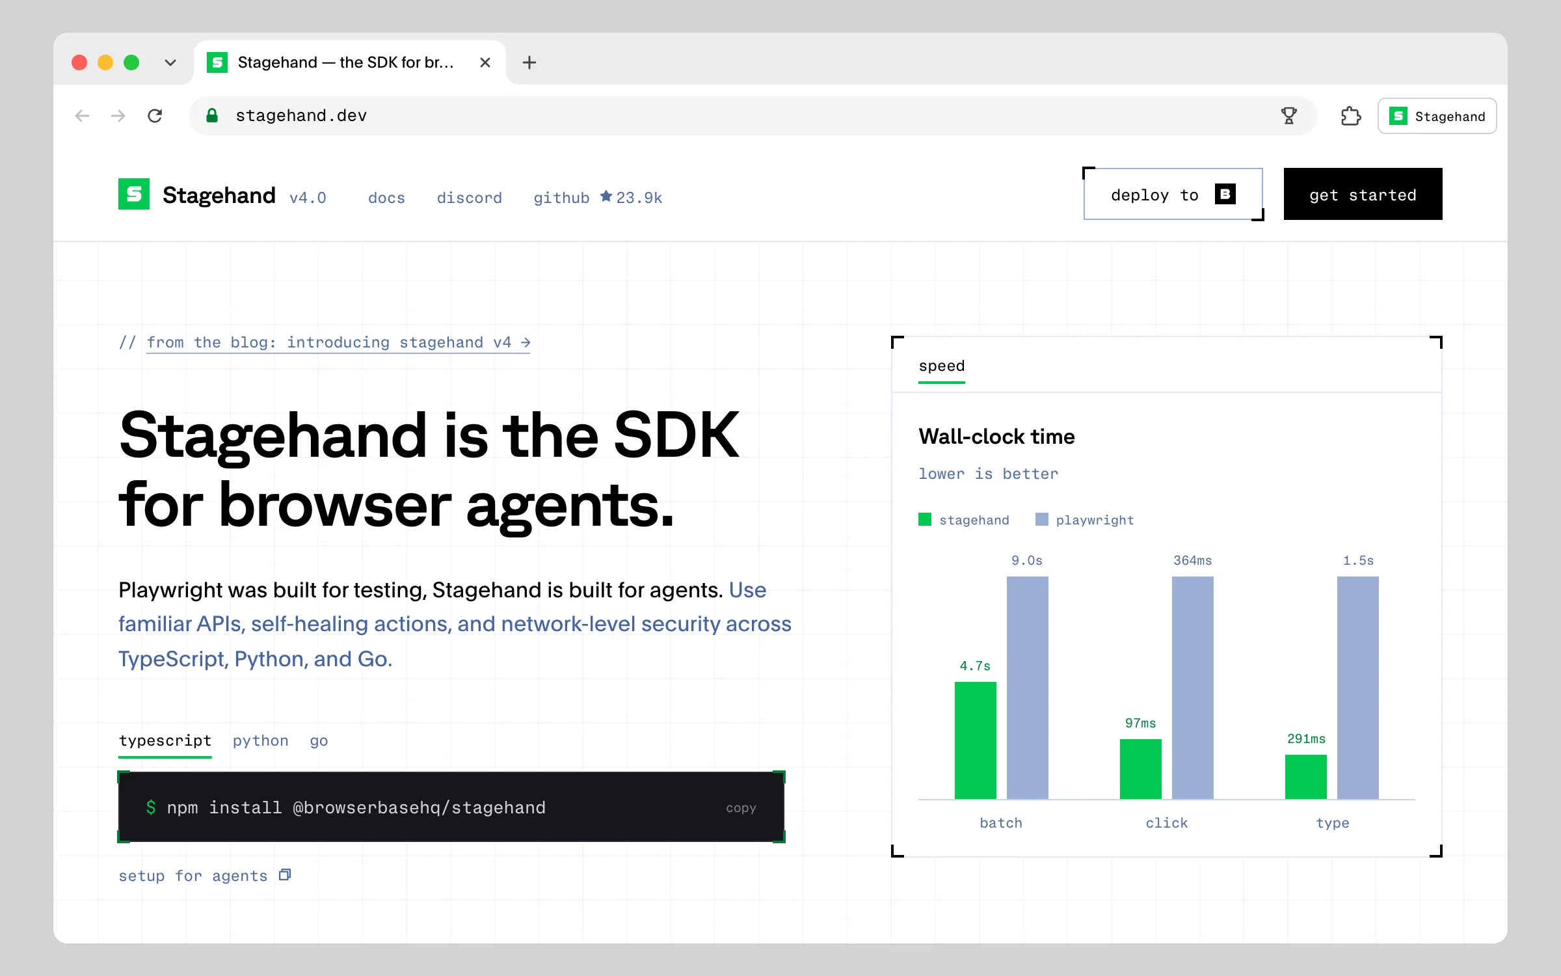Click the green dollar prompt symbol
The image size is (1561, 976).
click(151, 807)
